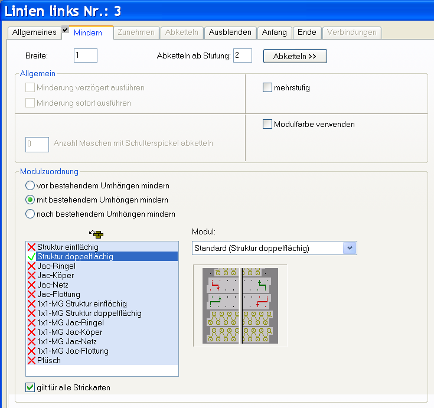Go to the Anfang tab
Screen dimensions: 434x408
point(274,32)
